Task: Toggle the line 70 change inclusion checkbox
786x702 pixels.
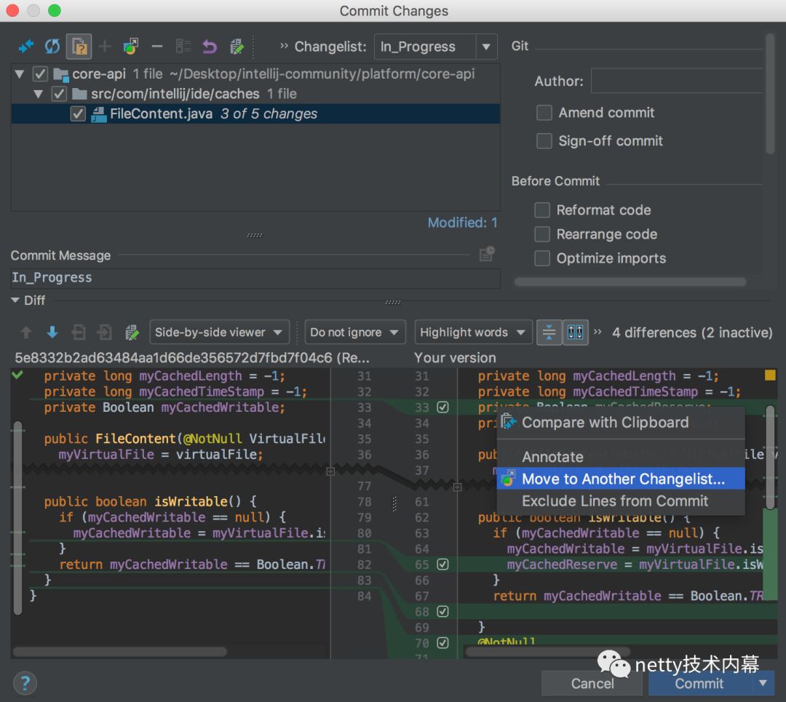Action: pos(442,643)
